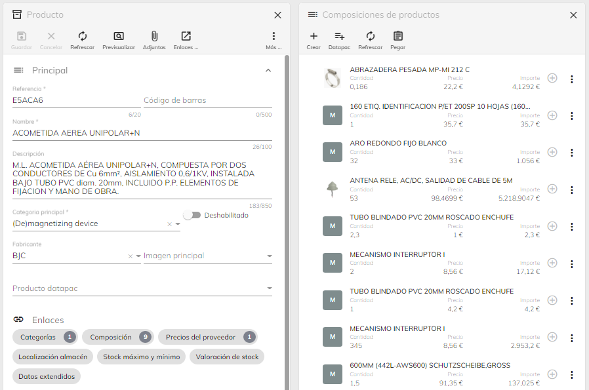Open Adjuntos attachments paperclip
The width and height of the screenshot is (589, 390).
(x=154, y=37)
